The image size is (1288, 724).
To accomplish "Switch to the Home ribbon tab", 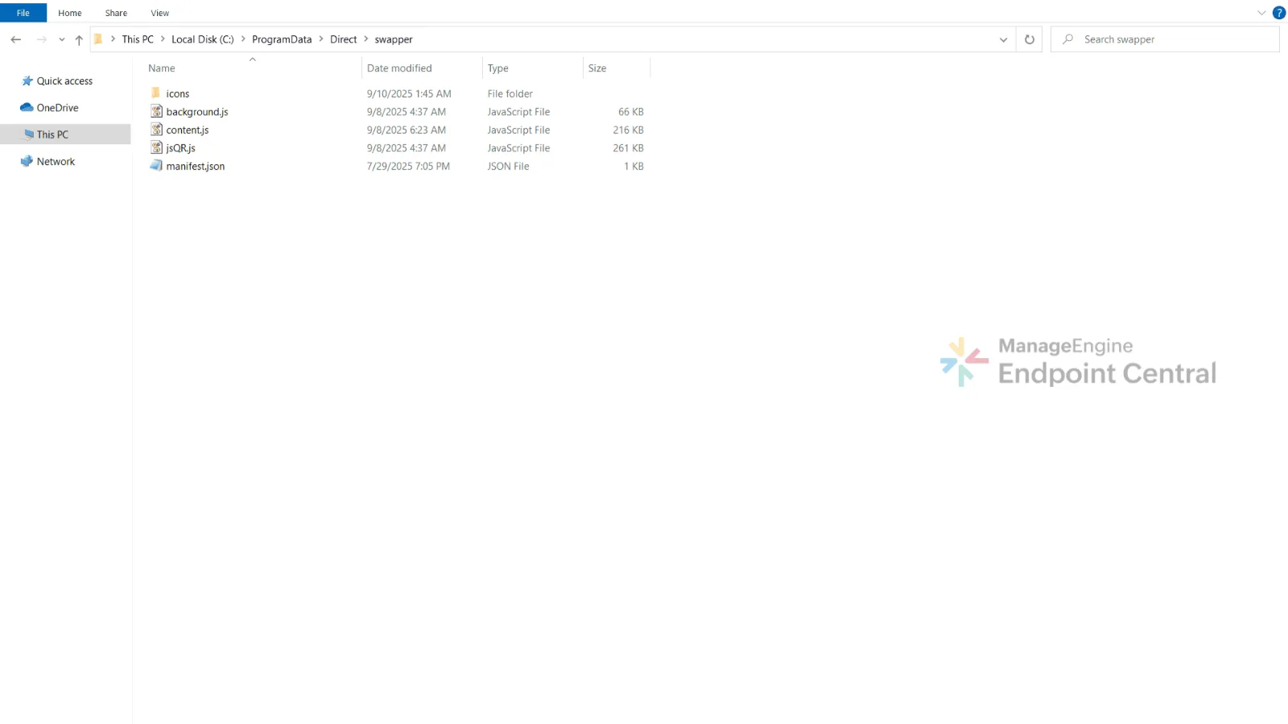I will [x=69, y=13].
